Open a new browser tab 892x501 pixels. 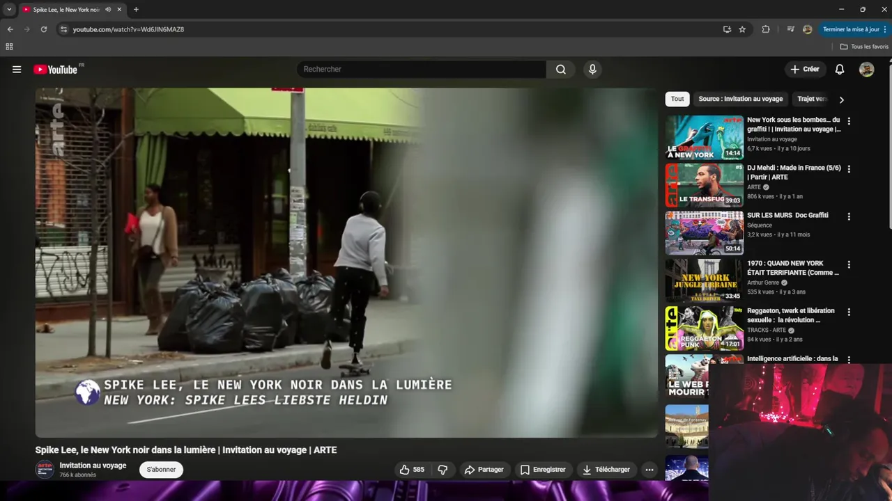(x=136, y=10)
